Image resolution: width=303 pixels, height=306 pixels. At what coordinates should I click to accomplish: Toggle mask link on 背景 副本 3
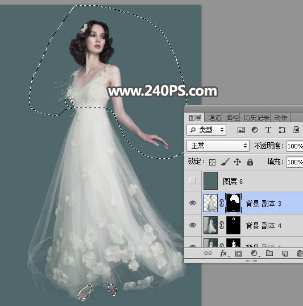coord(222,203)
